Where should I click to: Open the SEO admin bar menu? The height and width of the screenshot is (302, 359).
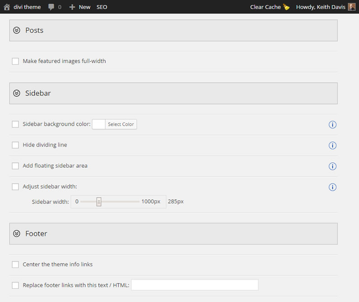pyautogui.click(x=102, y=7)
